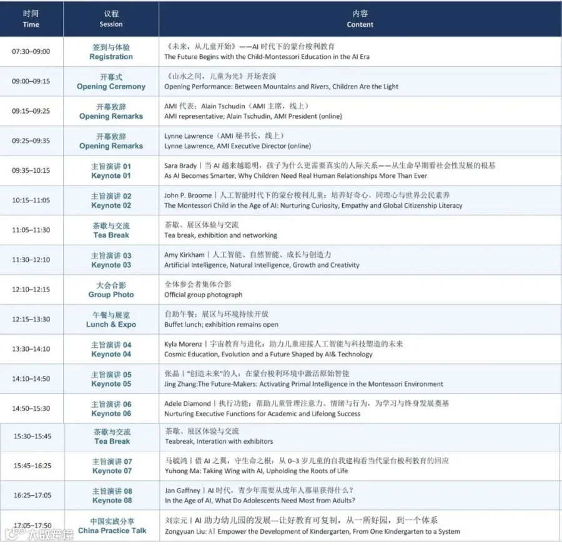Select the Time column header

pos(31,19)
